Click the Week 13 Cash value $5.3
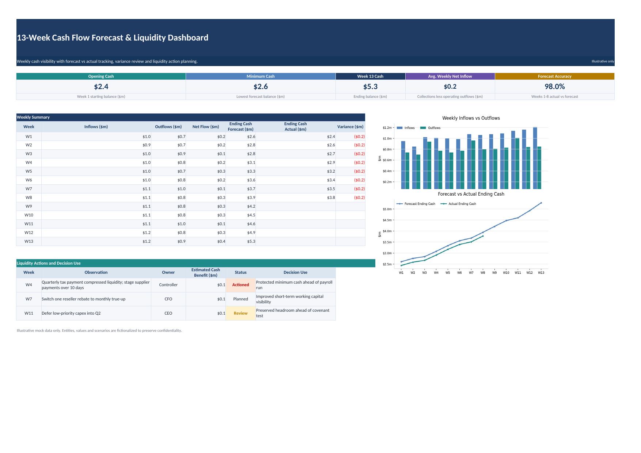 click(370, 87)
